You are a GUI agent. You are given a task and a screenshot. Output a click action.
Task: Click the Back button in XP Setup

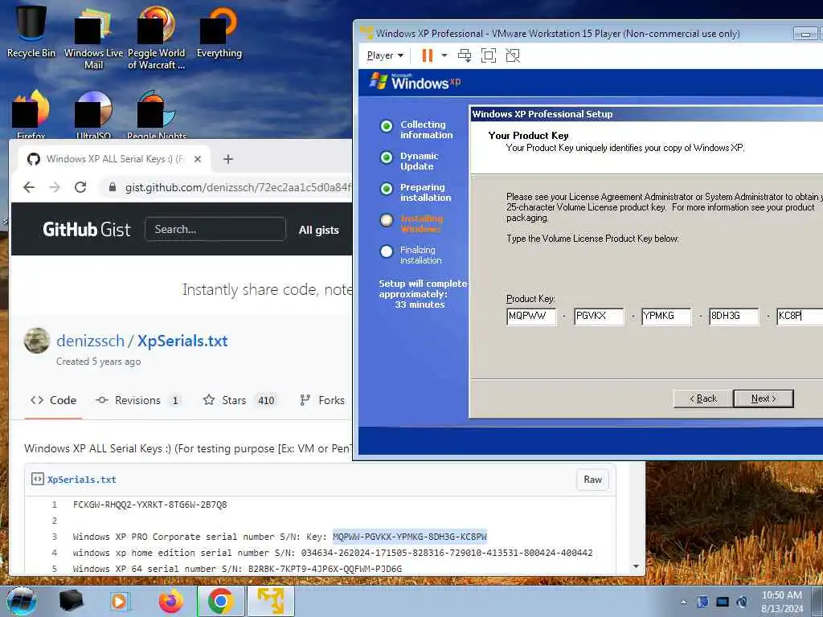tap(702, 398)
